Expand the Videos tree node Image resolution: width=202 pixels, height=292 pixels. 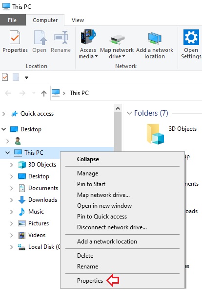pyautogui.click(x=12, y=235)
